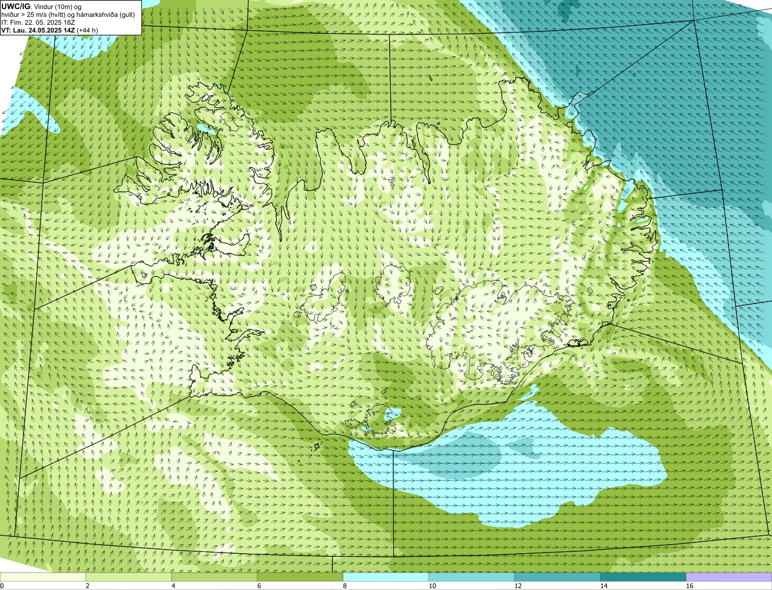Click the teal 12–14 legend swatch
Image resolution: width=772 pixels, height=590 pixels.
point(557,577)
